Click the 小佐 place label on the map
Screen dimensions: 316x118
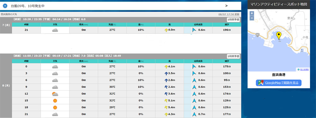coord(305,38)
